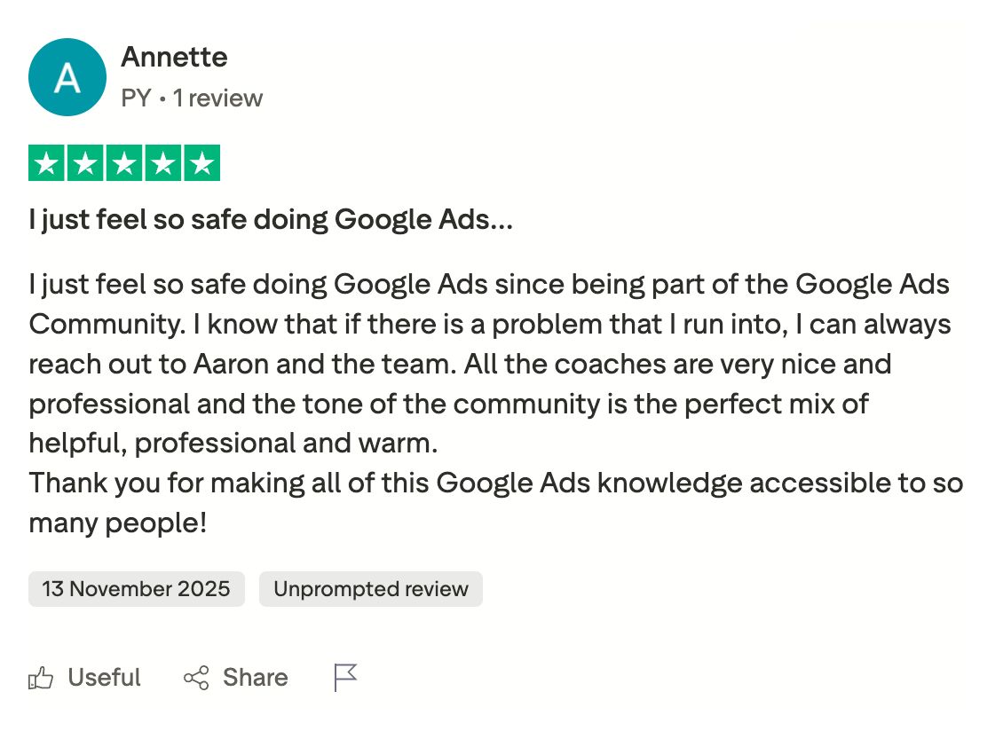Viewport: 1003px width, 731px height.
Task: Click the 13 November 2025 date chip
Action: click(136, 589)
